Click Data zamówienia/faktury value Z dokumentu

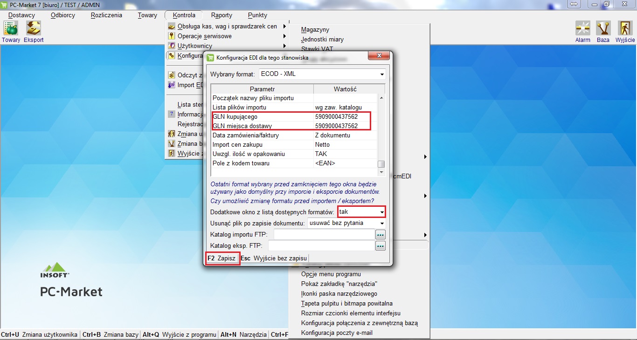point(345,136)
